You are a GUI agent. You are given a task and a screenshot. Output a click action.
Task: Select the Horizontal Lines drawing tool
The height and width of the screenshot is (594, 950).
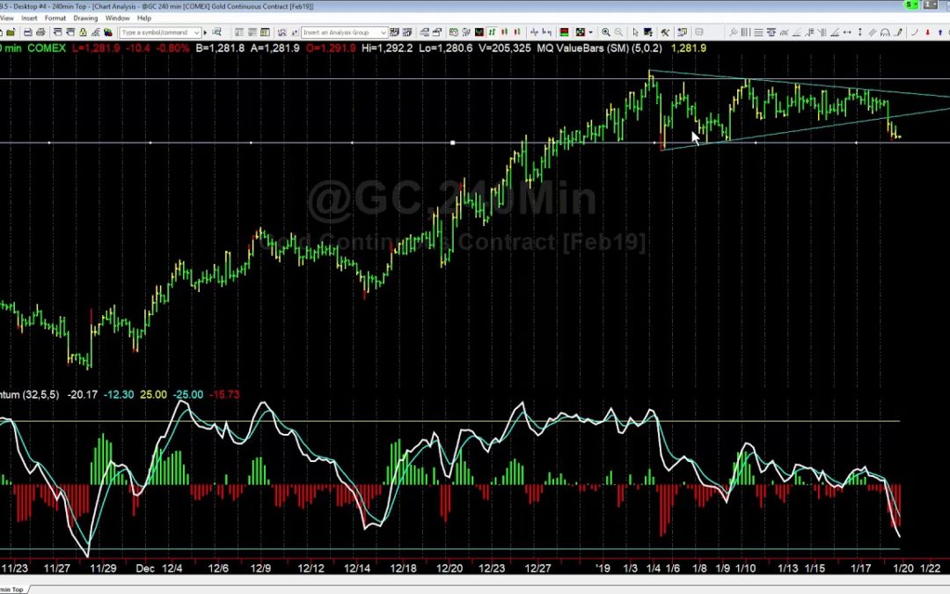757,33
